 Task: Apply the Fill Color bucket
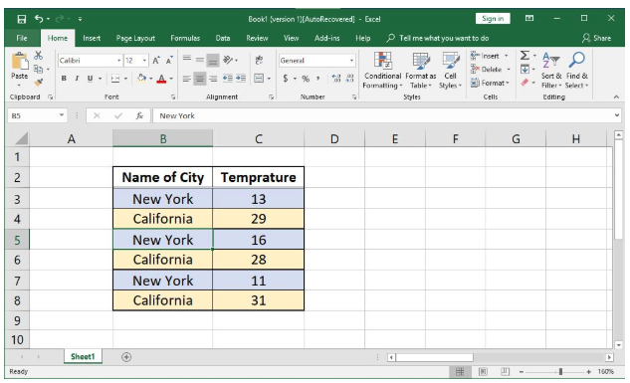tap(141, 78)
